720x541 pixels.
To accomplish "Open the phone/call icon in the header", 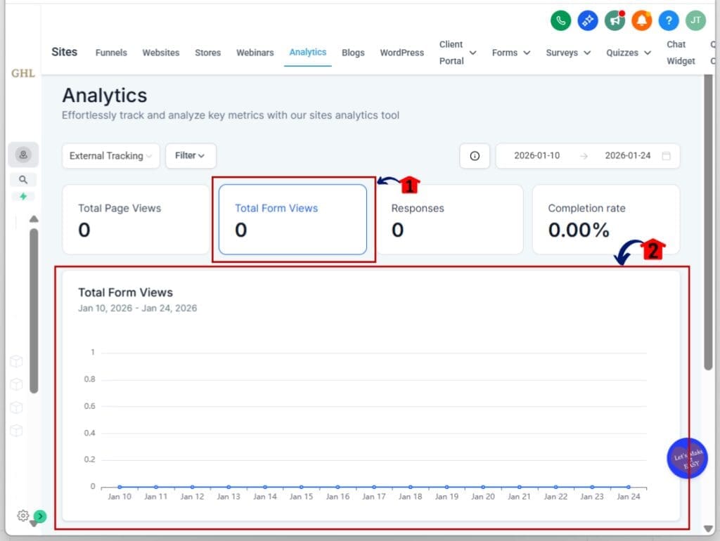I will pyautogui.click(x=560, y=20).
